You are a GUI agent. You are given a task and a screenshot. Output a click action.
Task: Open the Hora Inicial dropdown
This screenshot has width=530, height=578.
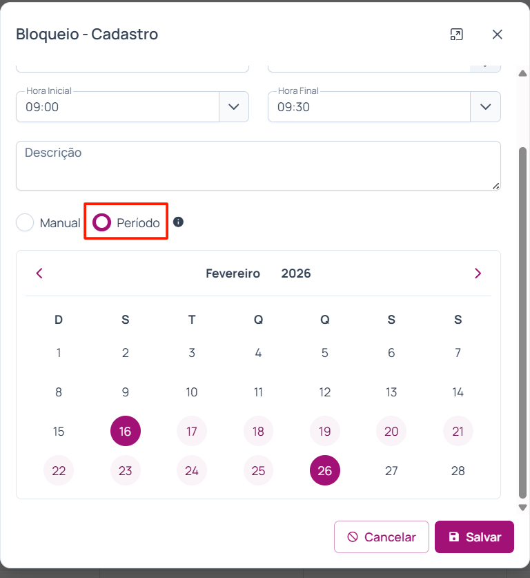(234, 107)
